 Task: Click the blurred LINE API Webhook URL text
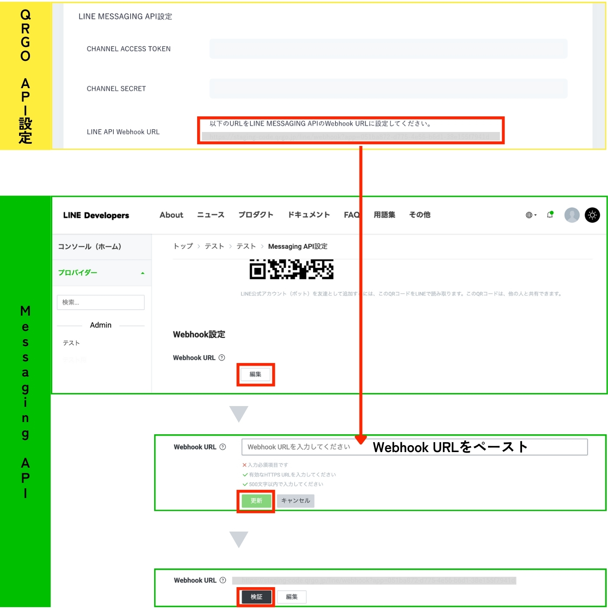pyautogui.click(x=350, y=137)
